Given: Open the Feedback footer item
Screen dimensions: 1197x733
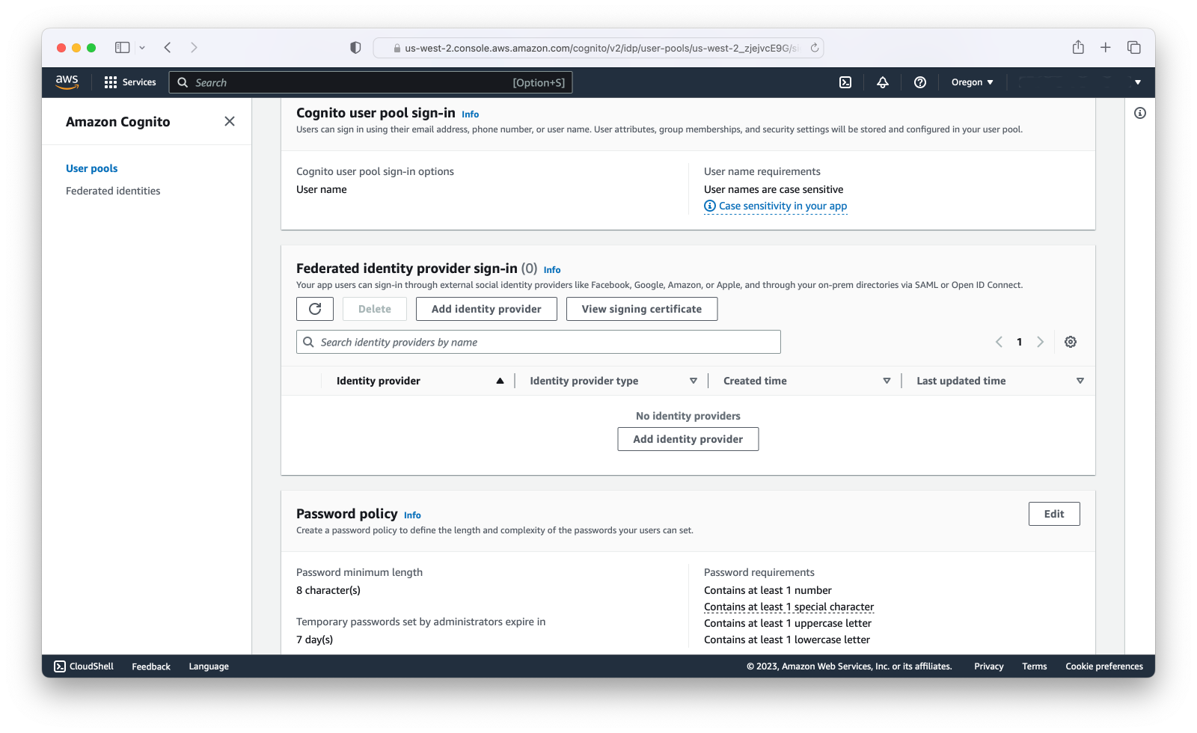Looking at the screenshot, I should pos(151,666).
